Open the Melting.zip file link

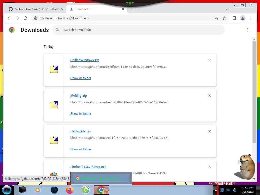pyautogui.click(x=78, y=95)
